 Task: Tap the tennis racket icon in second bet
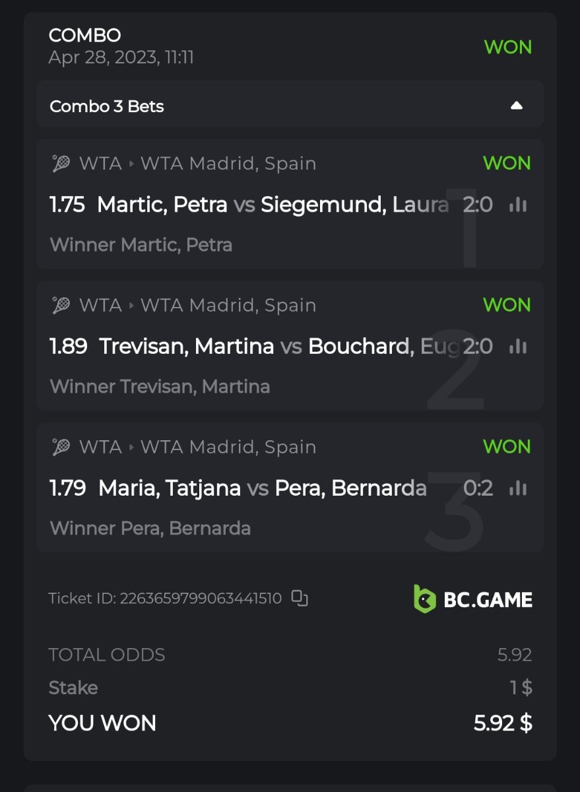tap(61, 305)
